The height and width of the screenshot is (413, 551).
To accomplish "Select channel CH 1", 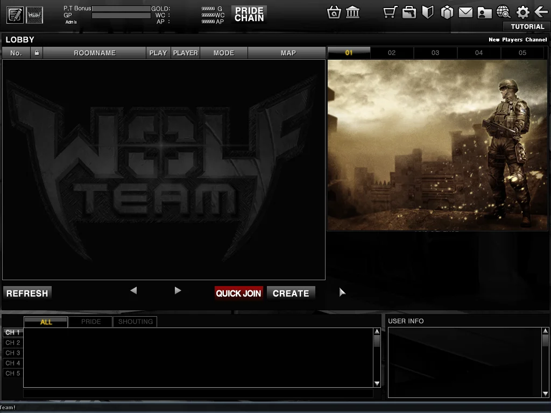I will [x=13, y=332].
